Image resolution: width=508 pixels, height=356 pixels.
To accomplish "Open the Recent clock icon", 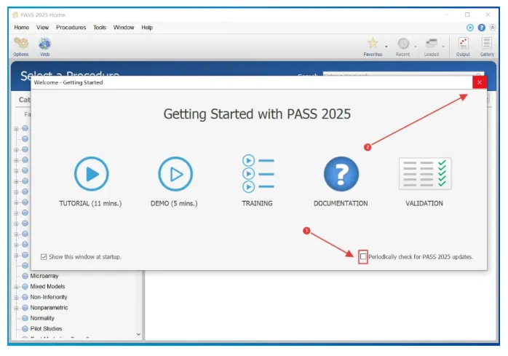I will point(403,43).
